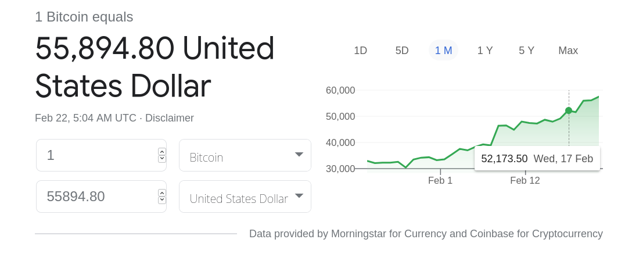Screen dimensions: 632x257
Task: Decrease the USD amount using down arrow
Action: [162, 200]
